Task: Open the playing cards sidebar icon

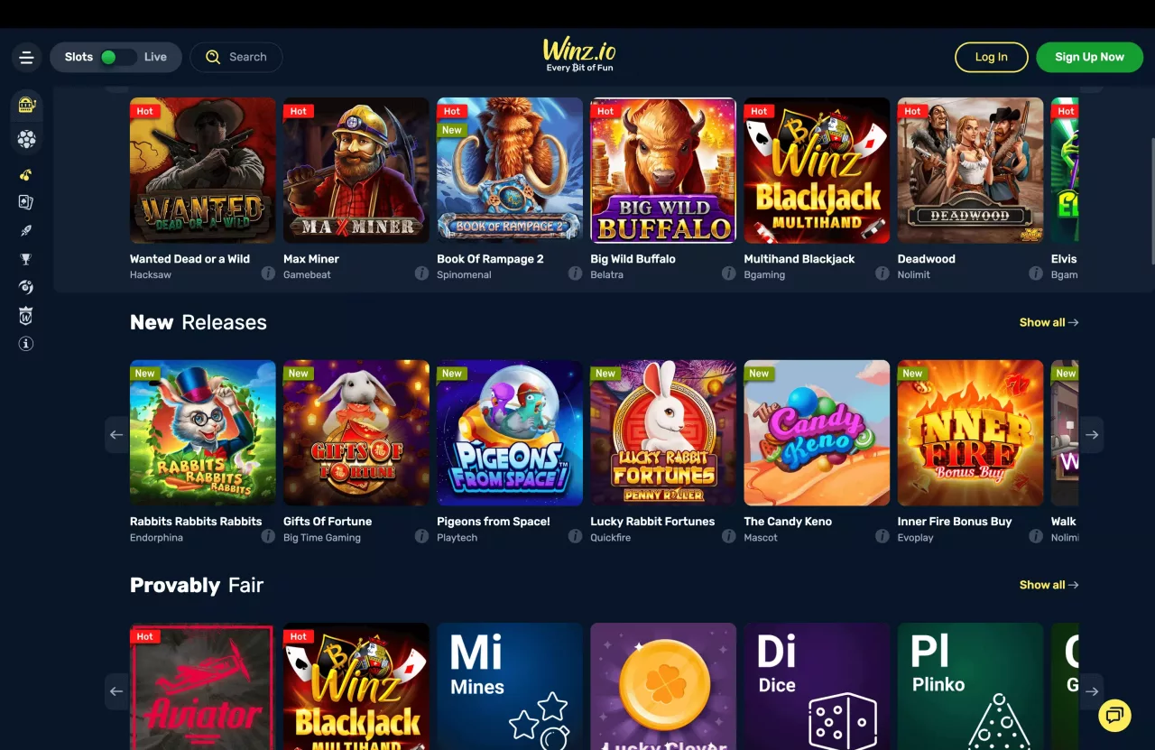Action: click(x=26, y=202)
